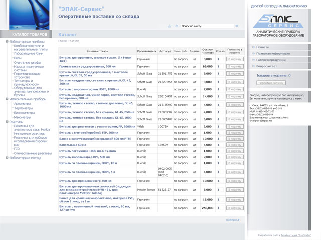Open 'Отечественные реактивы' category
This screenshot has height=240, width=321.
33,153
